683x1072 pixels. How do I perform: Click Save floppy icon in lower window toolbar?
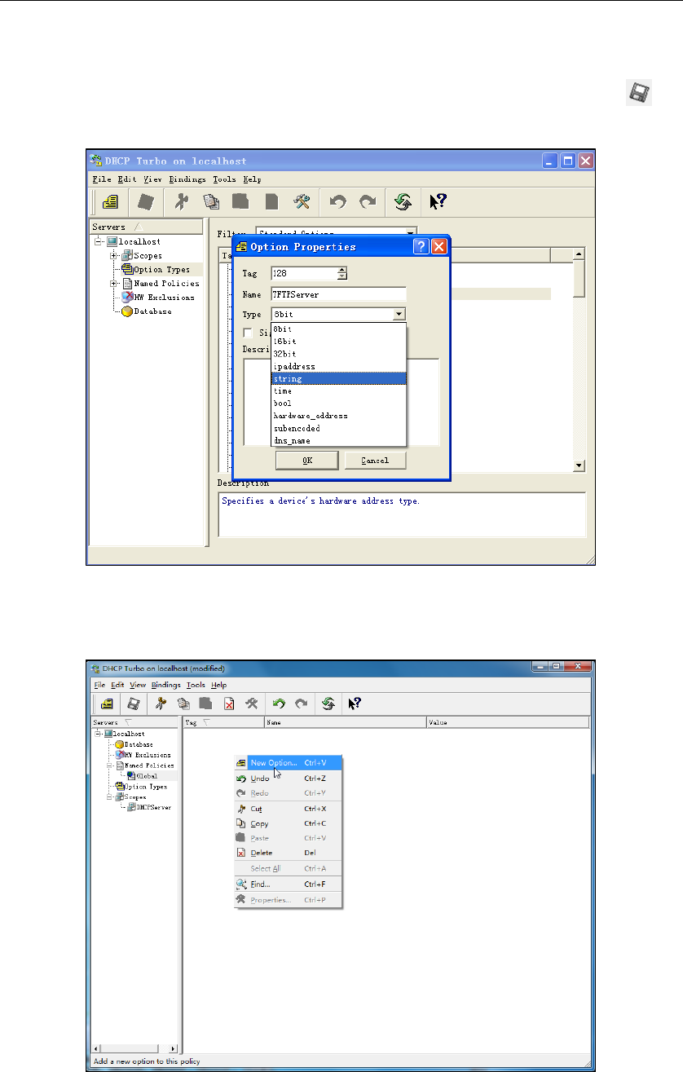point(134,704)
